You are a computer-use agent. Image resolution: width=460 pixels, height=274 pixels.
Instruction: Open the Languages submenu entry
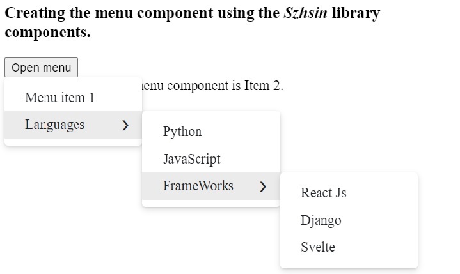coord(55,125)
